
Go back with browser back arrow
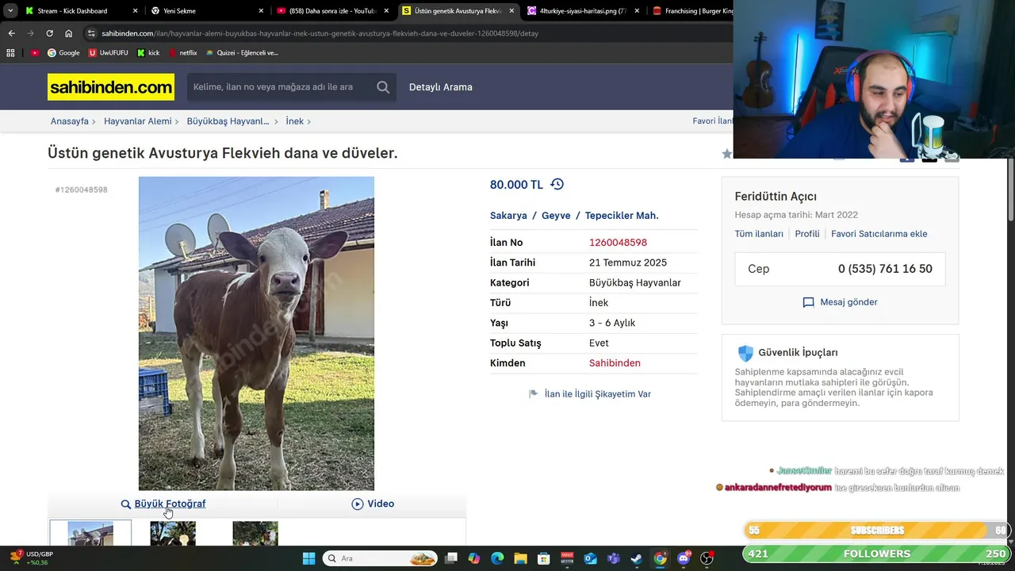click(11, 33)
